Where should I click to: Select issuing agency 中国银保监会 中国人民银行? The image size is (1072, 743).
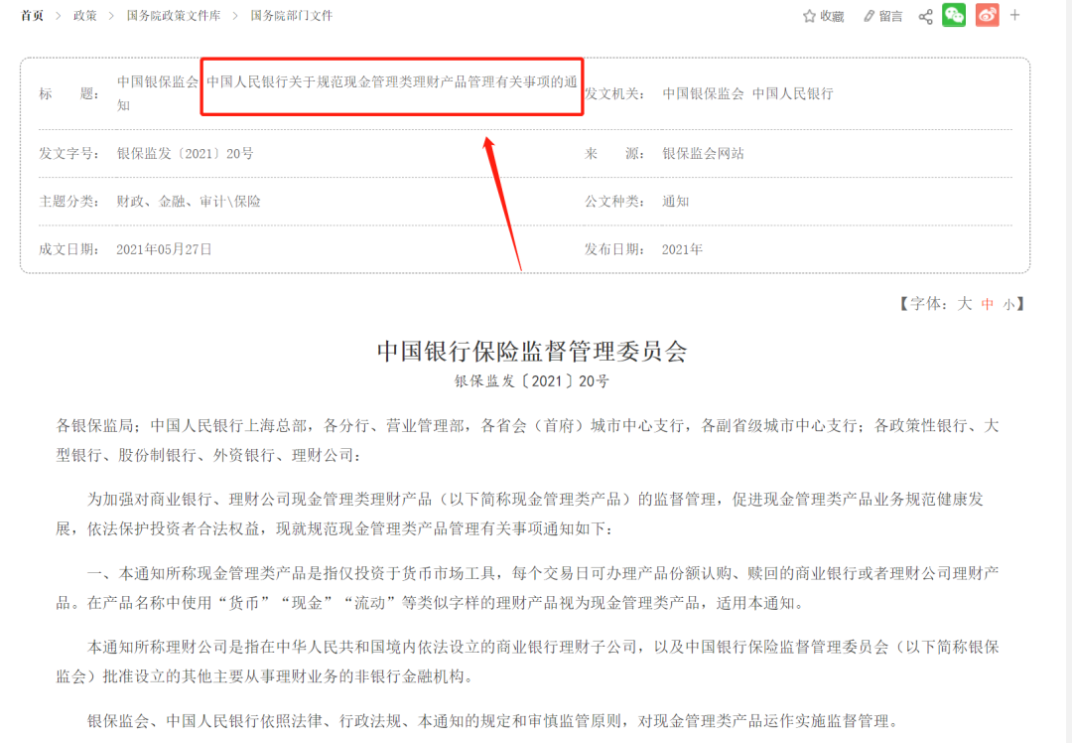click(748, 93)
